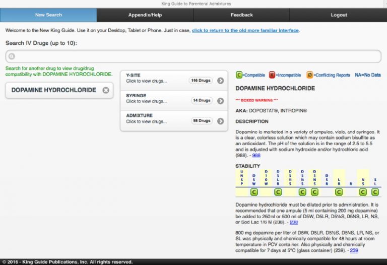Click the NS column header

coord(363,182)
